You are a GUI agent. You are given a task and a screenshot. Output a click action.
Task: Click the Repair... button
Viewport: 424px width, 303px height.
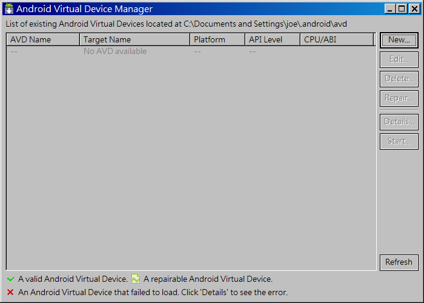[x=399, y=98]
